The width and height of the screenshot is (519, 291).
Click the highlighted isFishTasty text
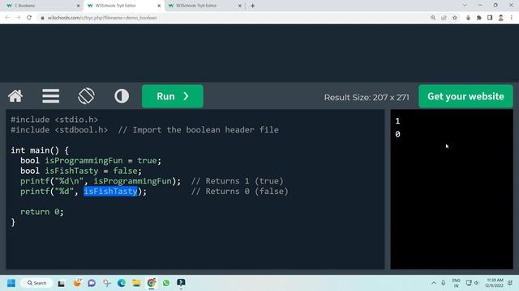pyautogui.click(x=110, y=192)
